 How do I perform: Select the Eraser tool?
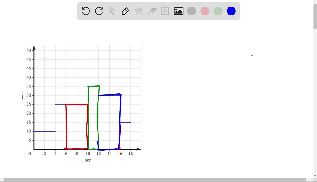[151, 11]
